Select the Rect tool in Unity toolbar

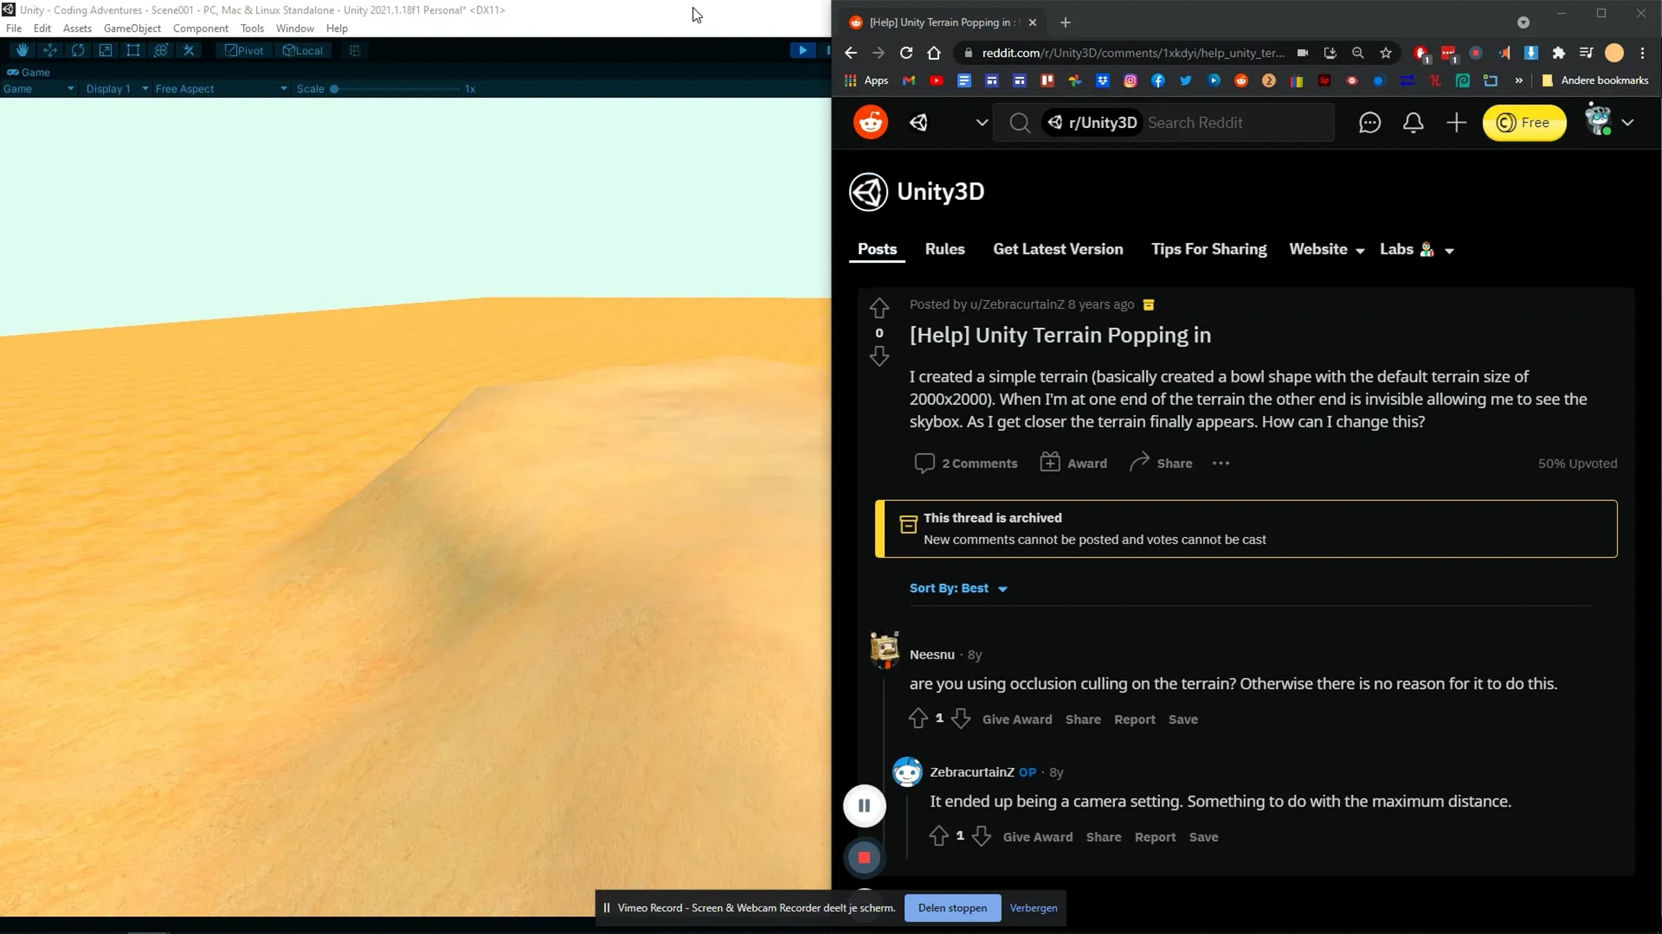(133, 51)
